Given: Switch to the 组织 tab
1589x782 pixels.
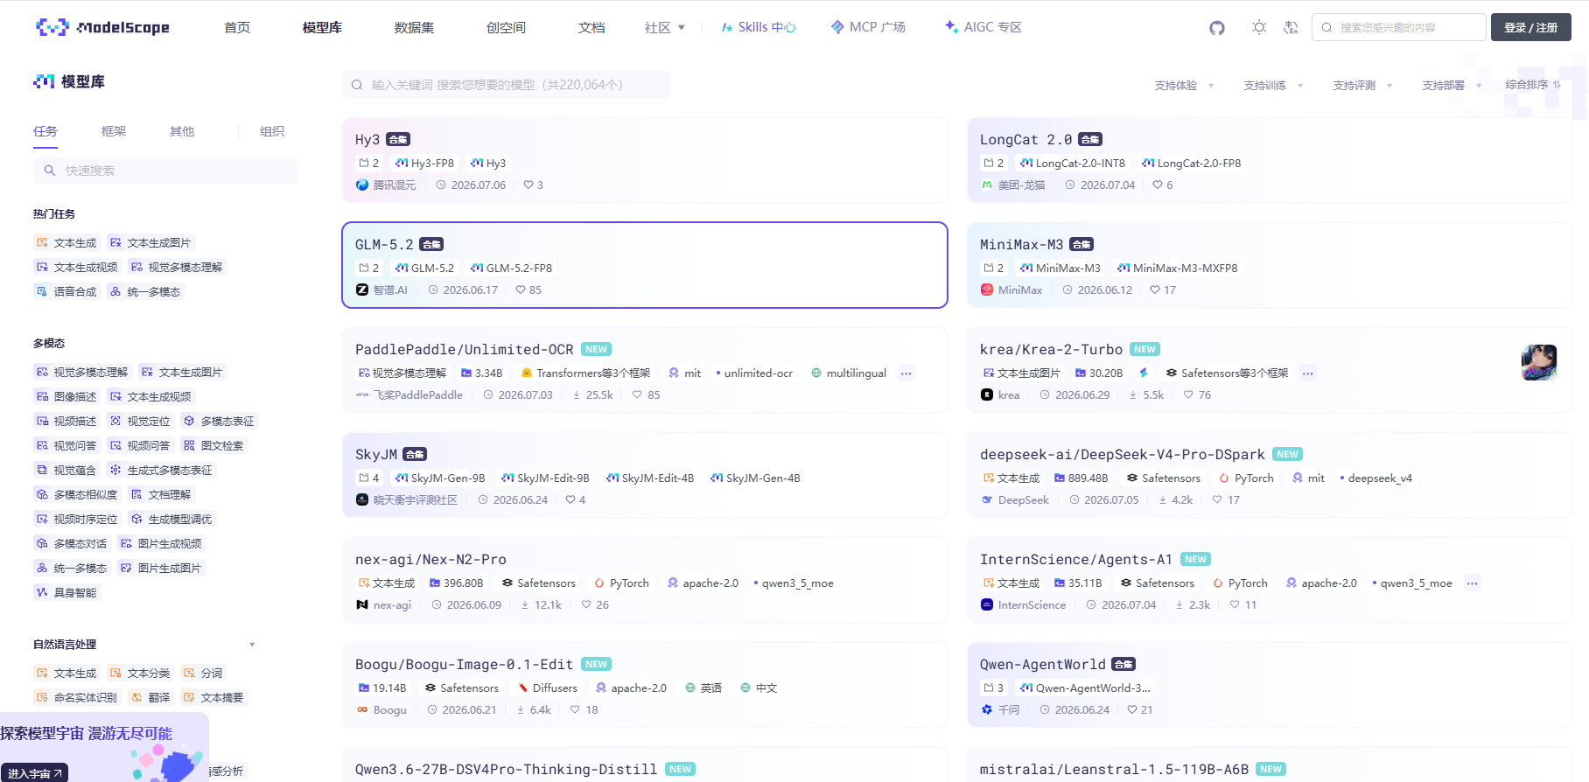Looking at the screenshot, I should point(272,131).
